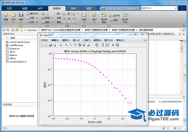Screen dimensions: 188x132
Task: Expand the current folder path dropdown
Action: [x=180, y=30]
